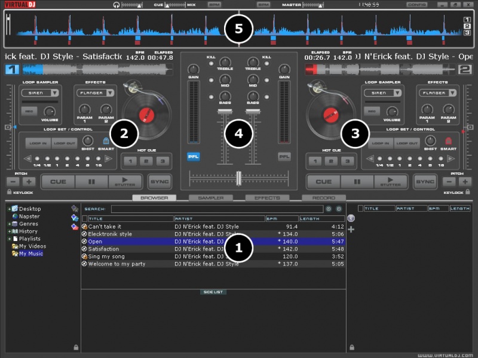Toggle the mid Kill button for deck 1
The height and width of the screenshot is (358, 478).
[x=211, y=81]
